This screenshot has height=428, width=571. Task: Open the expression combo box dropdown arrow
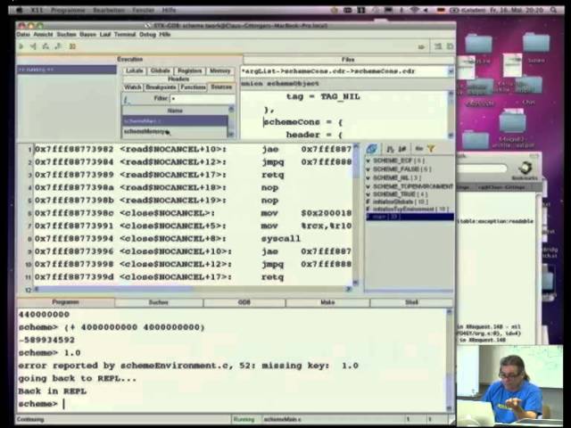pos(450,71)
